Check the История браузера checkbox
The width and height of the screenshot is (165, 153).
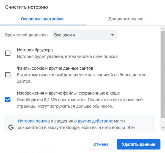8,53
